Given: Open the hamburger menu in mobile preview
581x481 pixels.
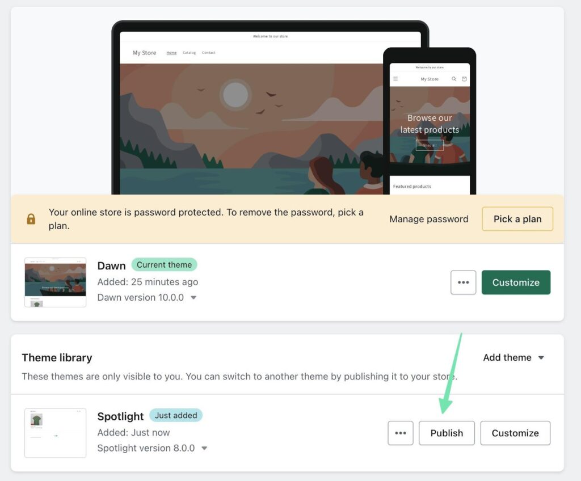Looking at the screenshot, I should point(395,79).
